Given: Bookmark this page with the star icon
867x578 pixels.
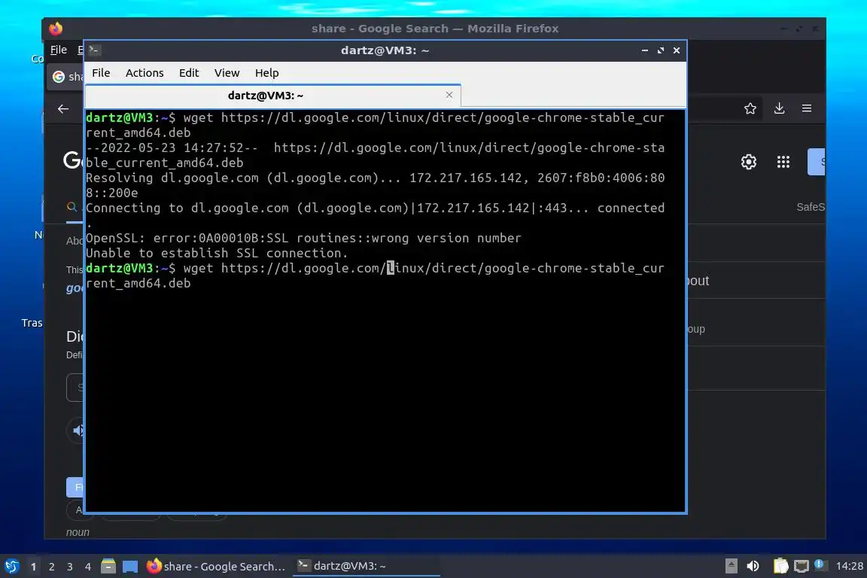Looking at the screenshot, I should 750,108.
